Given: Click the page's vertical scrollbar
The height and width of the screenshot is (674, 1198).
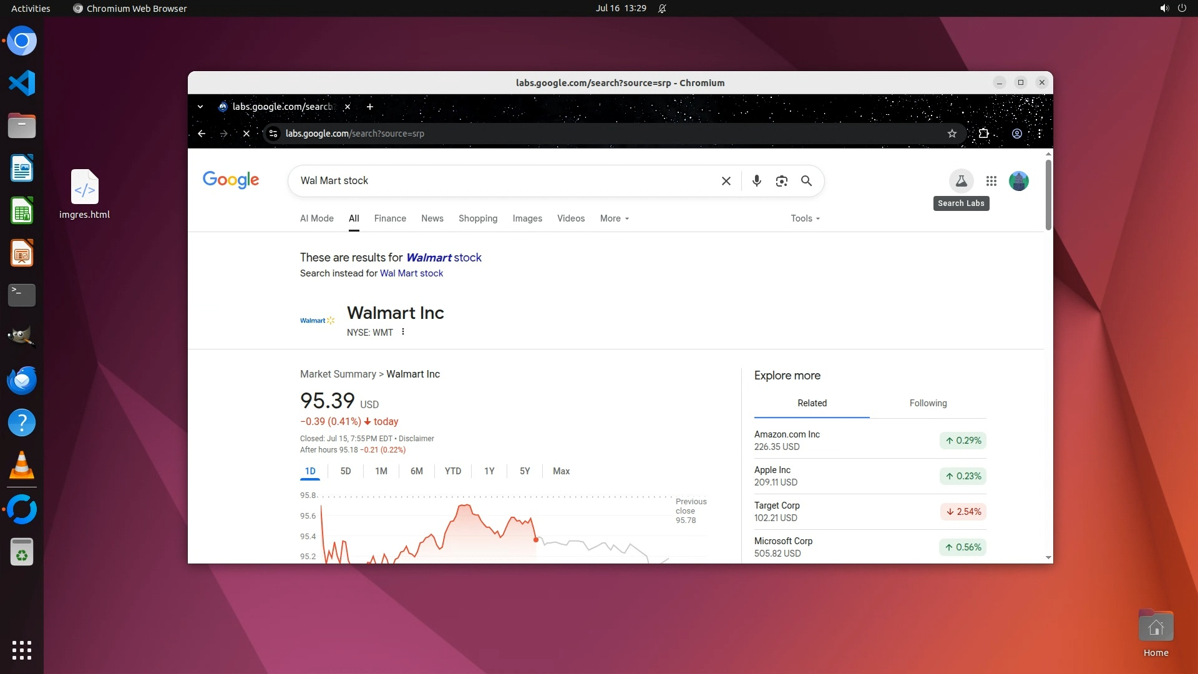Looking at the screenshot, I should [x=1048, y=195].
